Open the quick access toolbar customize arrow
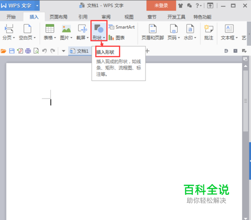The image size is (251, 220). (63, 51)
